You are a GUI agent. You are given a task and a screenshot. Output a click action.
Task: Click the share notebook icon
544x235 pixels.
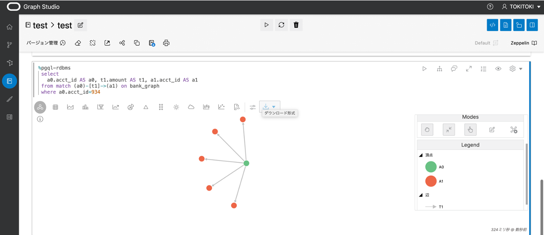(x=122, y=43)
